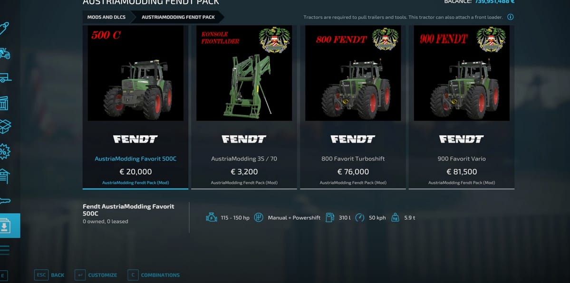Open the vehicles category with tractor icon
Image resolution: width=570 pixels, height=283 pixels.
[x=5, y=53]
